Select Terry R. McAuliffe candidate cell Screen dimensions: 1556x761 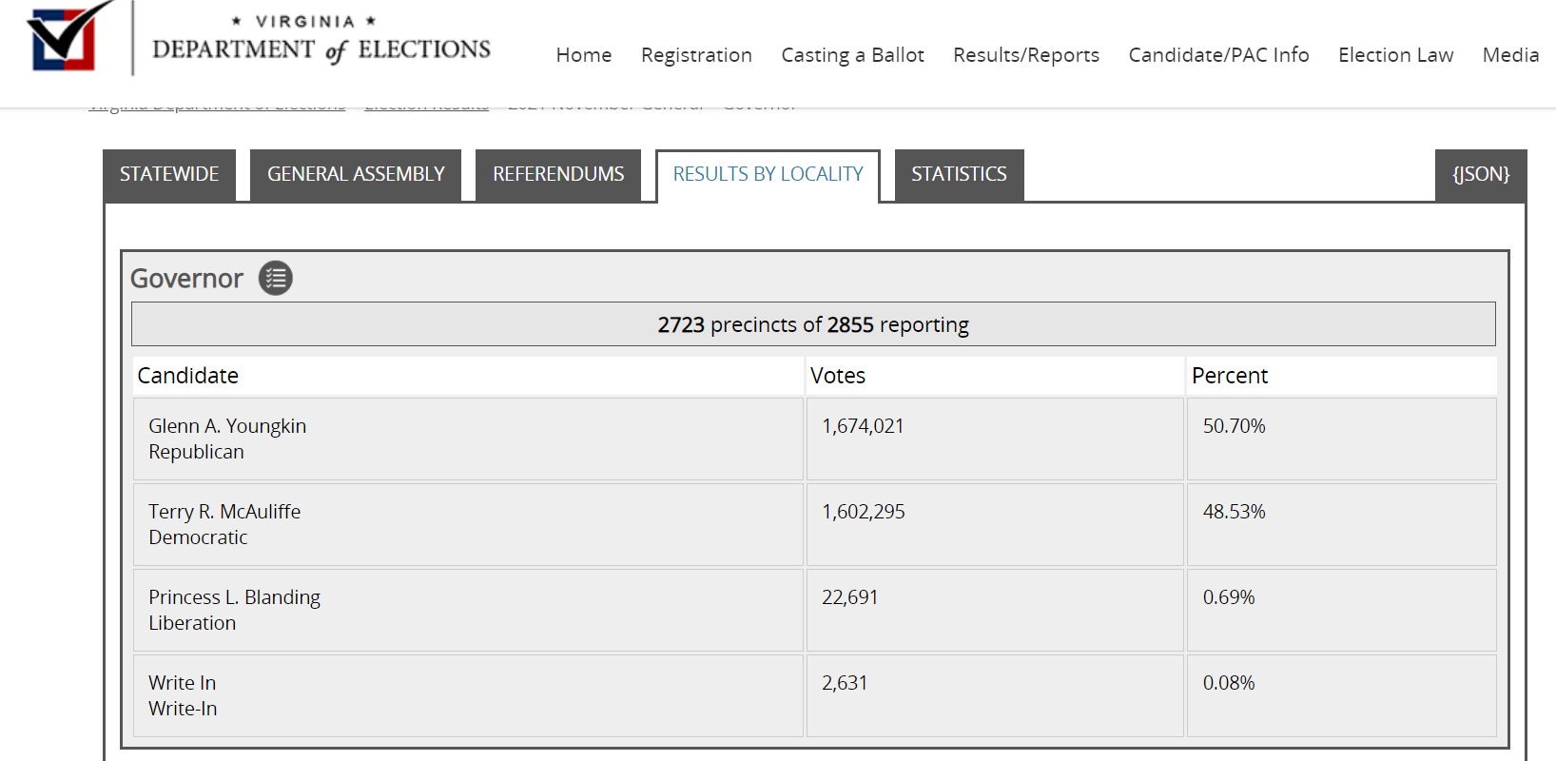468,524
